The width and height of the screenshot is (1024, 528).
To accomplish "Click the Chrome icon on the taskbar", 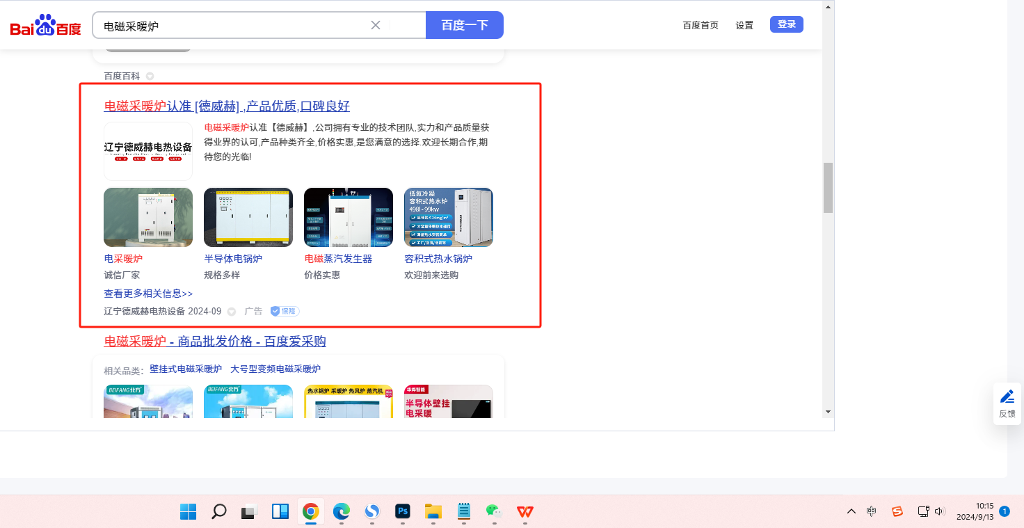I will (310, 512).
